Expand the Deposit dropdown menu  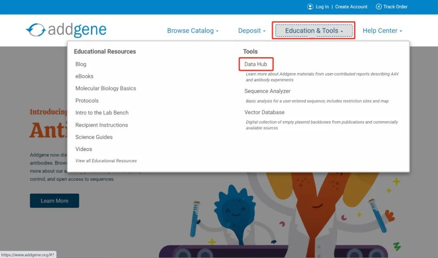pos(252,31)
